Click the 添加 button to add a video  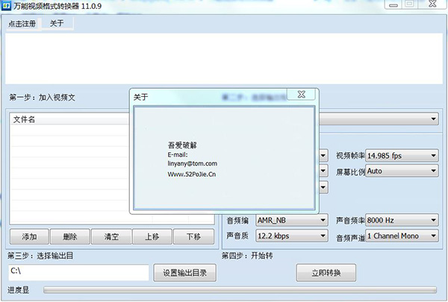[x=30, y=236]
